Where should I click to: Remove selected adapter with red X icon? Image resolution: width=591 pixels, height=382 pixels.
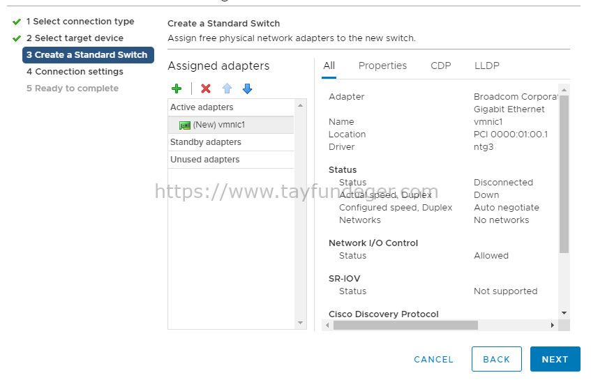pyautogui.click(x=206, y=89)
